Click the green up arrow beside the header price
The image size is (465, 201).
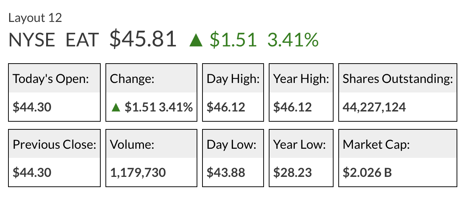[x=196, y=40]
